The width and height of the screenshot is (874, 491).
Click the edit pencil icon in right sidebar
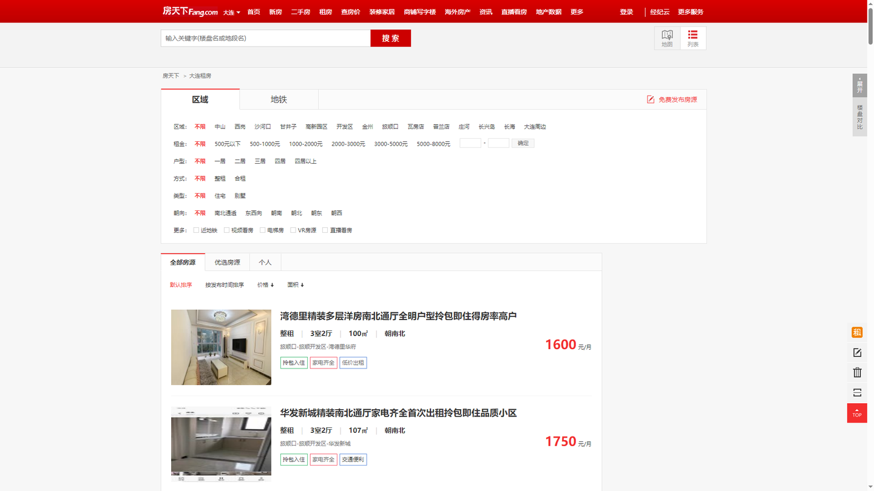click(857, 352)
